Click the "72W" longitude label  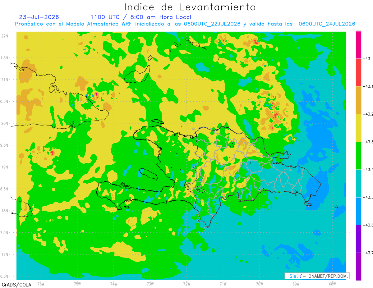coord(186,283)
